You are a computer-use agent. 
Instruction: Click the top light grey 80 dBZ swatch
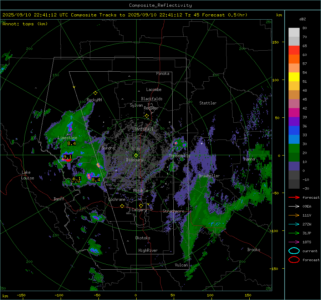[294, 32]
